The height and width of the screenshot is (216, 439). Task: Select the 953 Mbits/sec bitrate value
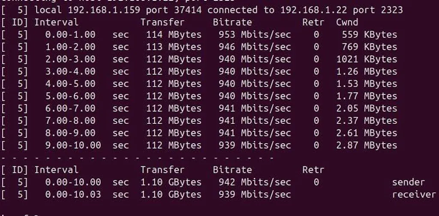pyautogui.click(x=255, y=35)
